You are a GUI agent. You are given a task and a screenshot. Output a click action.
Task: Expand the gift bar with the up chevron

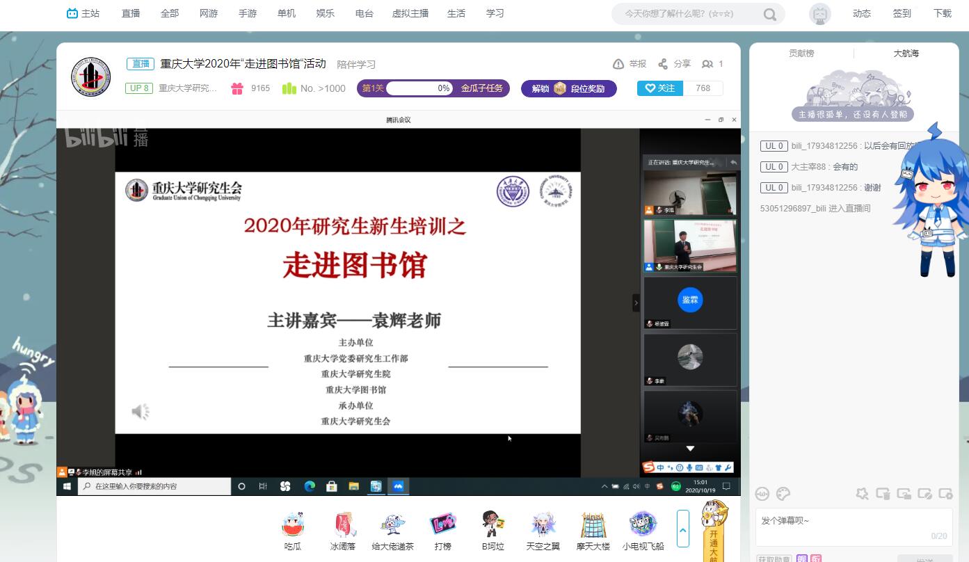tap(683, 529)
